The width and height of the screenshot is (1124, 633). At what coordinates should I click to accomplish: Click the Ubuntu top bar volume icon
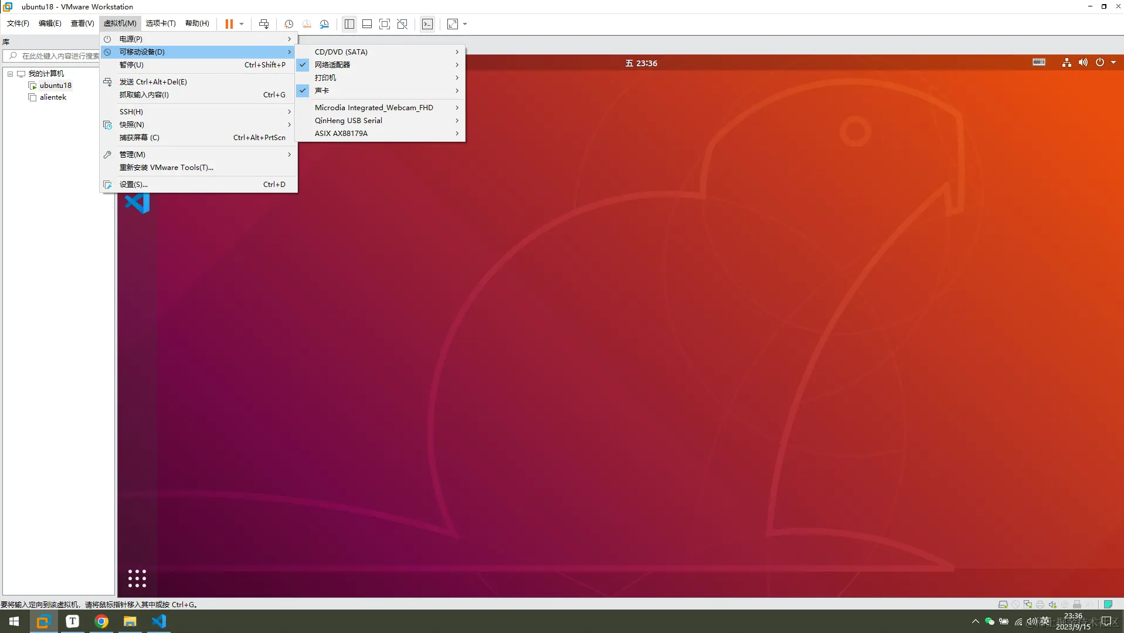1083,63
